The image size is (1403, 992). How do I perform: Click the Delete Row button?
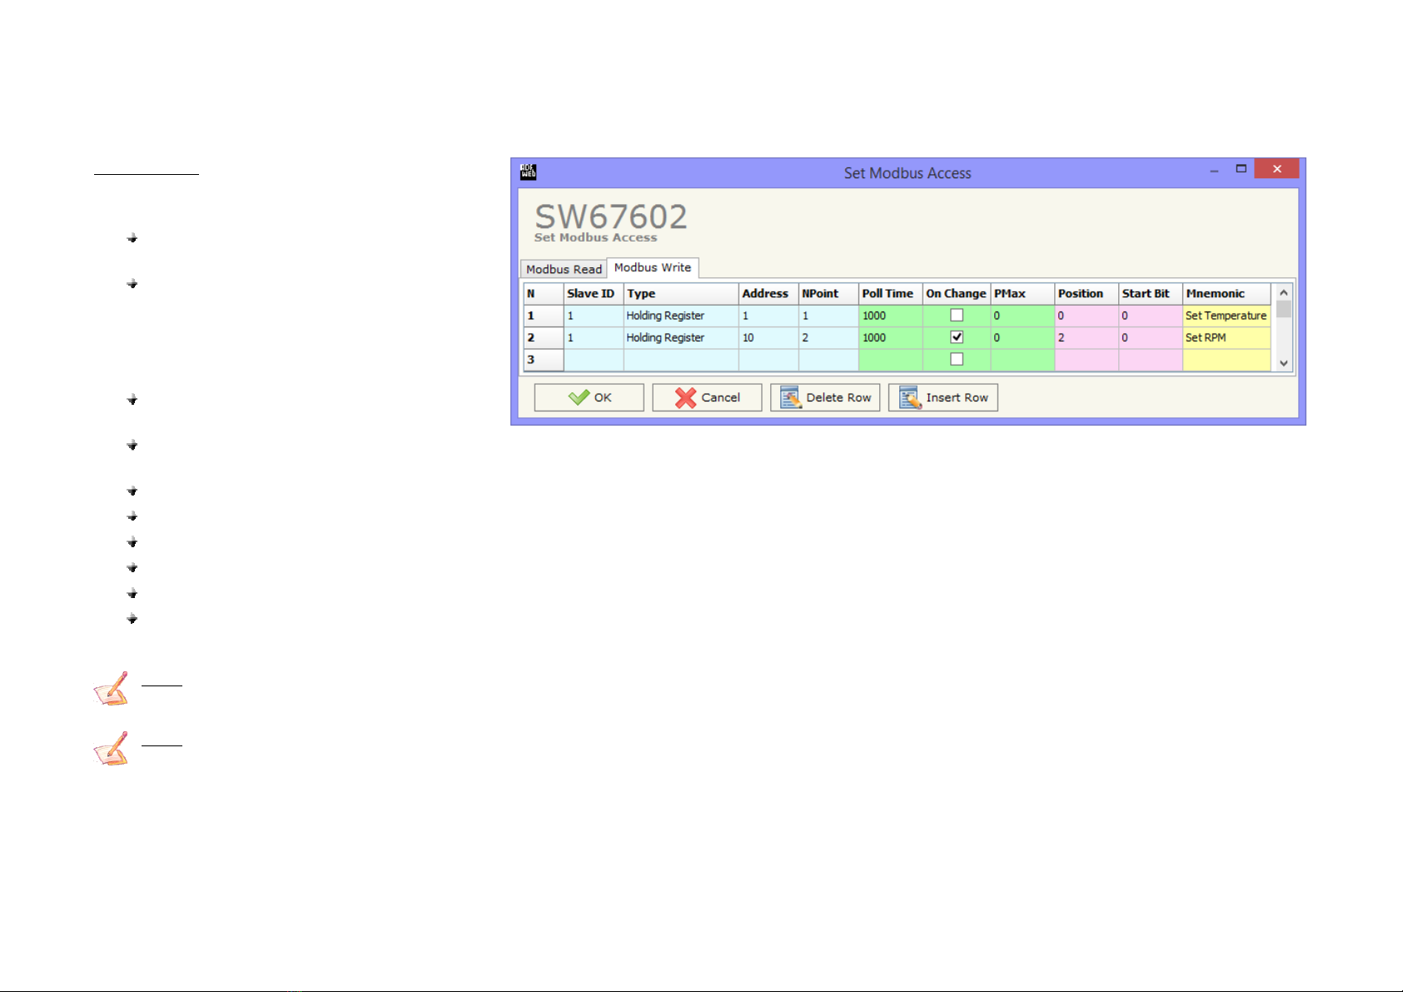click(x=825, y=397)
